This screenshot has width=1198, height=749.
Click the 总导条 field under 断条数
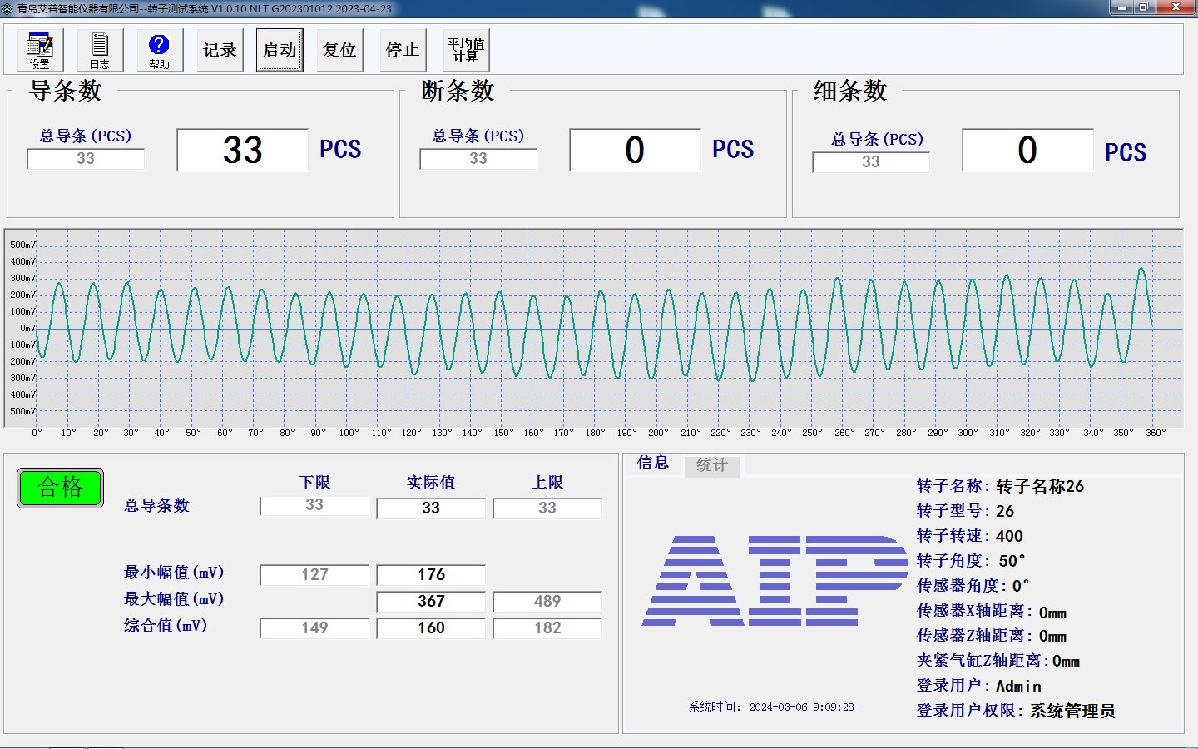coord(478,159)
